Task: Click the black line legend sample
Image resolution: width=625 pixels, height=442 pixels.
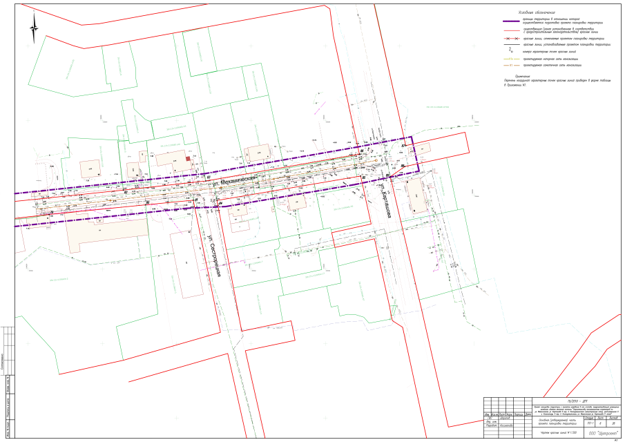Action: 511,45
